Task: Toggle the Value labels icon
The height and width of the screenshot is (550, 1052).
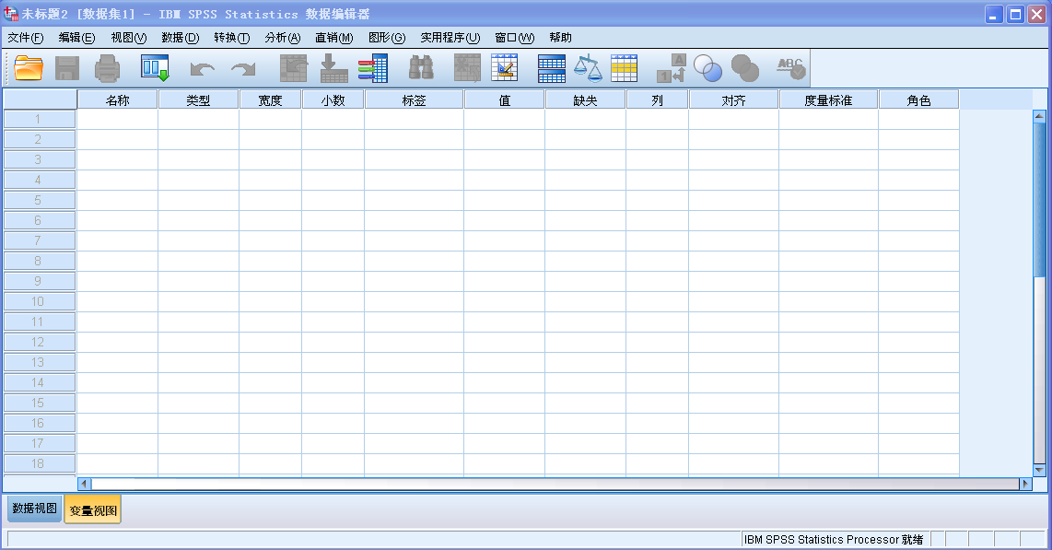Action: click(x=671, y=68)
